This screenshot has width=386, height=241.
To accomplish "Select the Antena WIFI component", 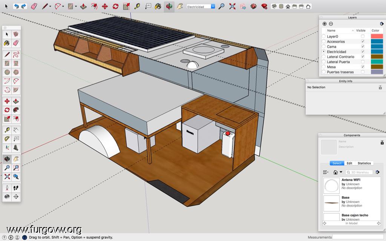I will click(352, 185).
